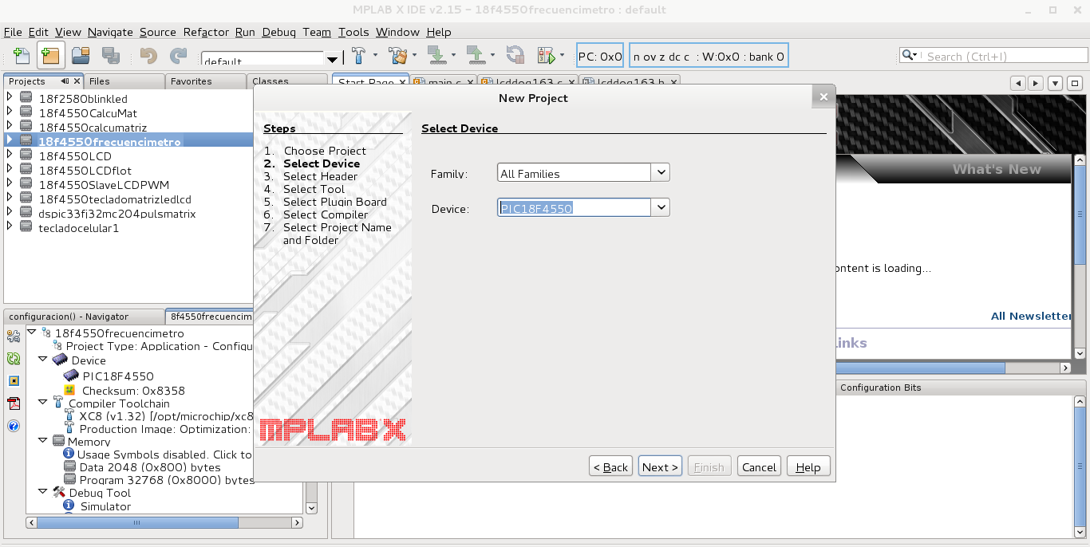
Task: Open the All Newsletters link
Action: tap(1030, 316)
